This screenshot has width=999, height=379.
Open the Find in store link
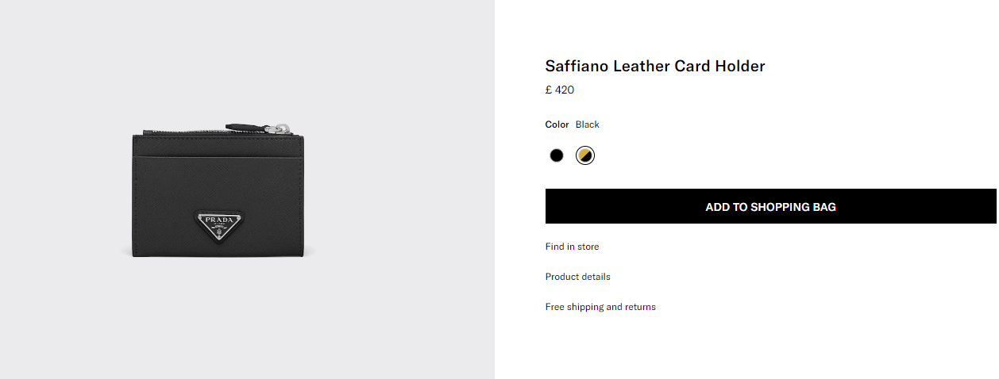(572, 247)
